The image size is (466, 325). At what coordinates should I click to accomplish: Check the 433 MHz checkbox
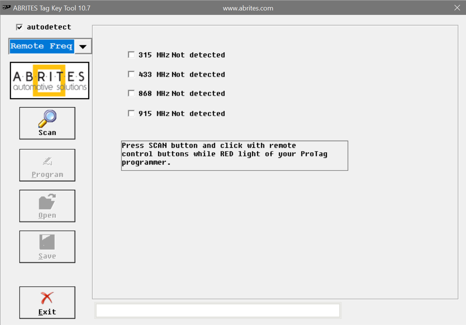pos(131,74)
